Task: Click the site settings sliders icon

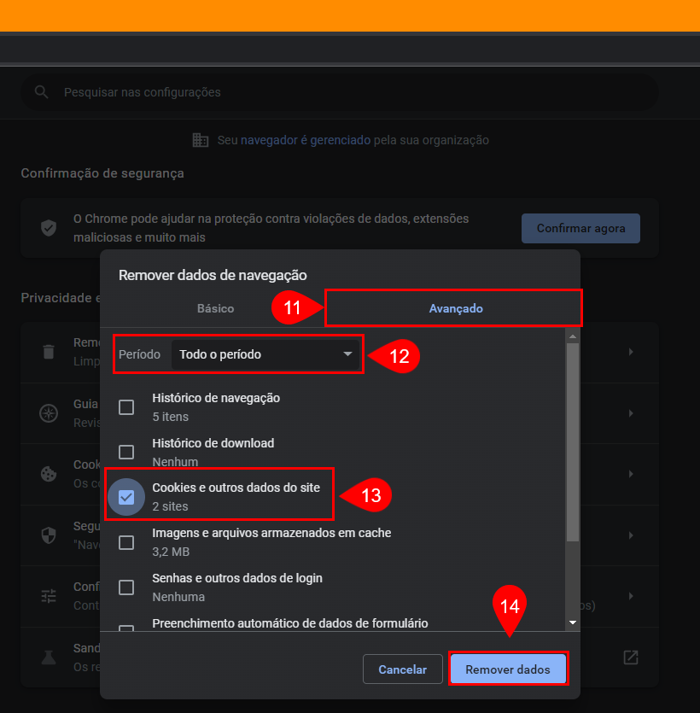Action: tap(49, 596)
